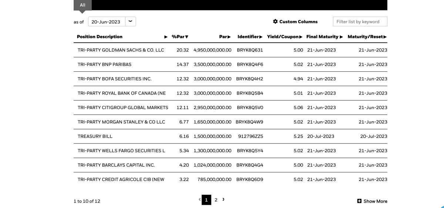Click par value 3,500,000,000.00
Screen dimensions: 444x208
pos(212,64)
